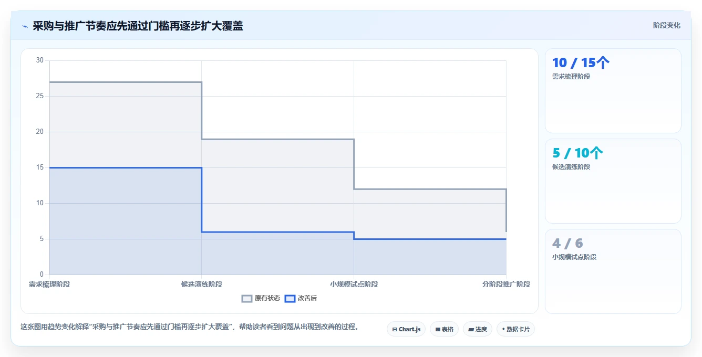Click x-axis label 候选演练阶段
The image size is (702, 357).
coord(202,284)
